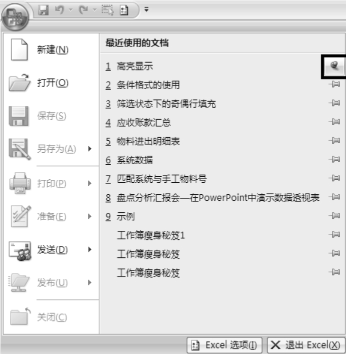Image resolution: width=346 pixels, height=354 pixels.
Task: Open recent file 物料进出明细表
Action: pos(148,142)
